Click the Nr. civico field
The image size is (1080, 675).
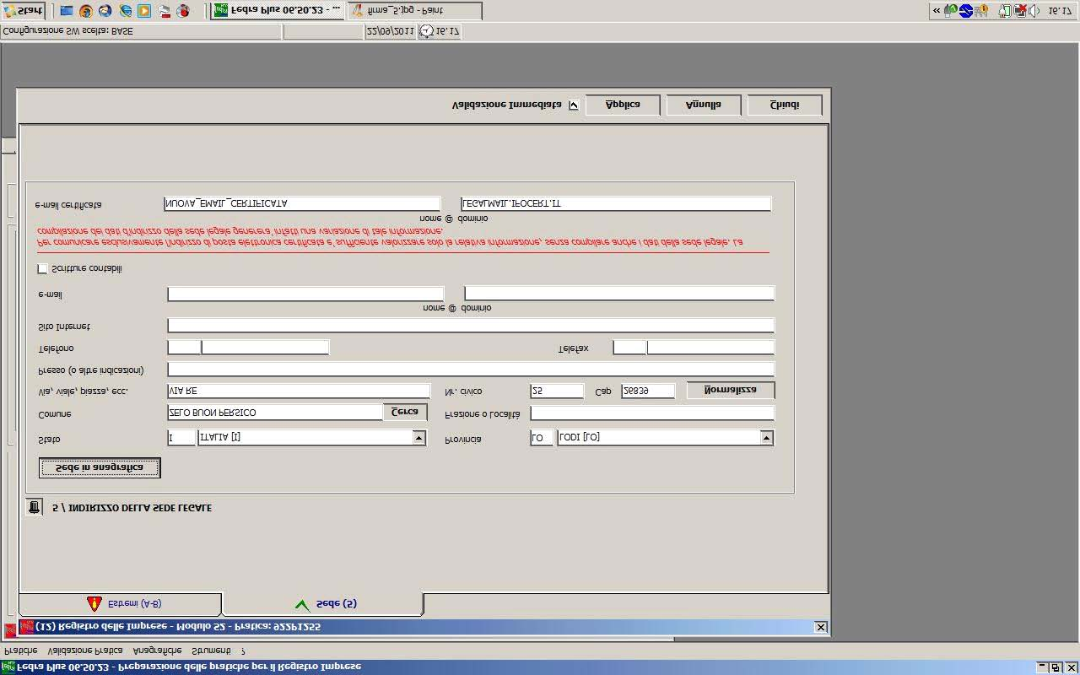(x=557, y=391)
